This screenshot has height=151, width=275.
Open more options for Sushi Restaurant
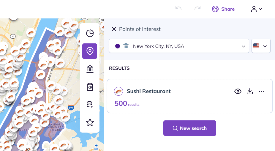click(x=262, y=91)
